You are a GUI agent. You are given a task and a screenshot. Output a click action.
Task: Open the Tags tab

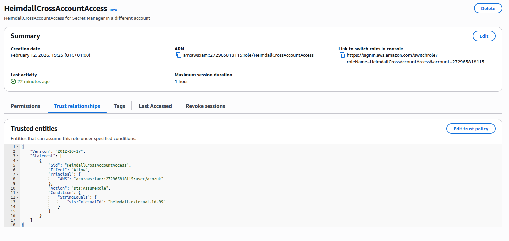[x=119, y=106]
